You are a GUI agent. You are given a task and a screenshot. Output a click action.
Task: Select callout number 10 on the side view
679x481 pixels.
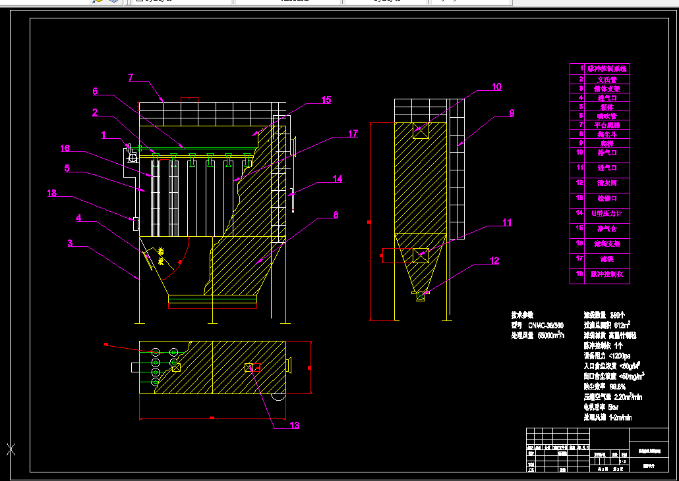point(496,87)
